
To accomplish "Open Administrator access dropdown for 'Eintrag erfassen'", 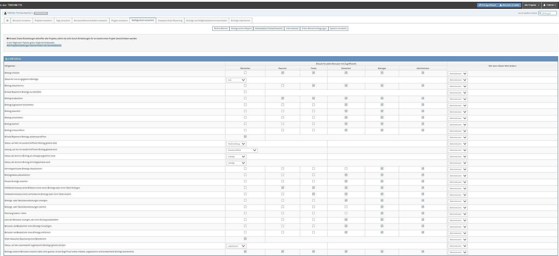I will [458, 74].
